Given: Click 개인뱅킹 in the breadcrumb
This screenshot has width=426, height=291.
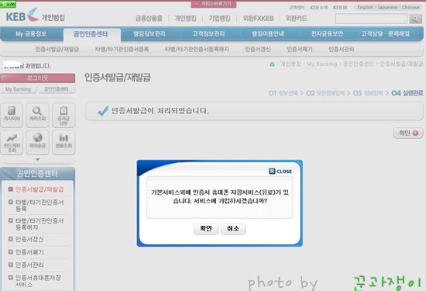Looking at the screenshot, I should click(290, 64).
